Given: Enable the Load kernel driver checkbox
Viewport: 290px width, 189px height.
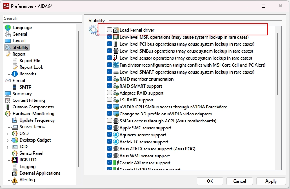Looking at the screenshot, I should coord(110,29).
